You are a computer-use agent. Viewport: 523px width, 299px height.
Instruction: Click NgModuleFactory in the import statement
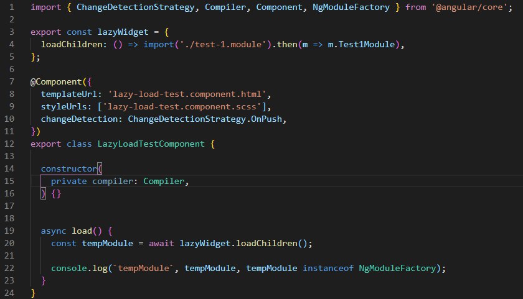pos(351,7)
